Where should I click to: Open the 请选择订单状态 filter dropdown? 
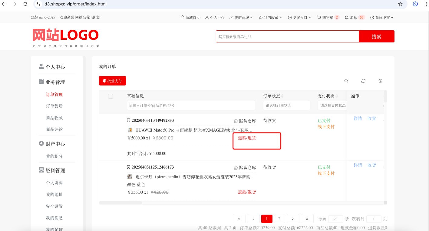[x=287, y=105]
